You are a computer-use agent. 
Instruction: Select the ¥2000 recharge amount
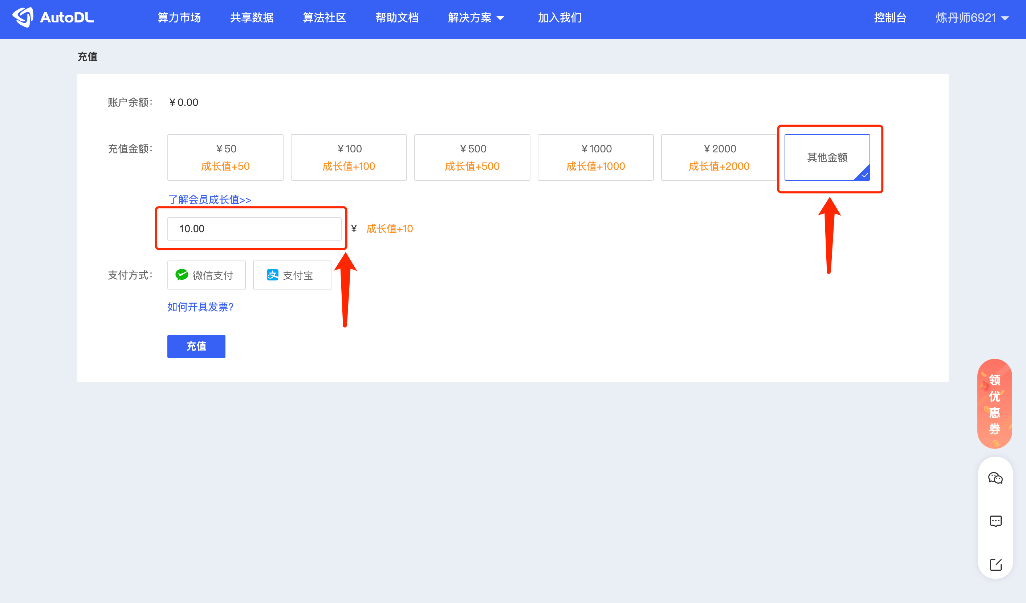tap(718, 157)
